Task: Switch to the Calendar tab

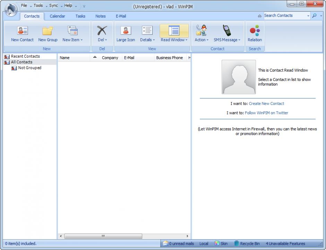Action: (57, 16)
